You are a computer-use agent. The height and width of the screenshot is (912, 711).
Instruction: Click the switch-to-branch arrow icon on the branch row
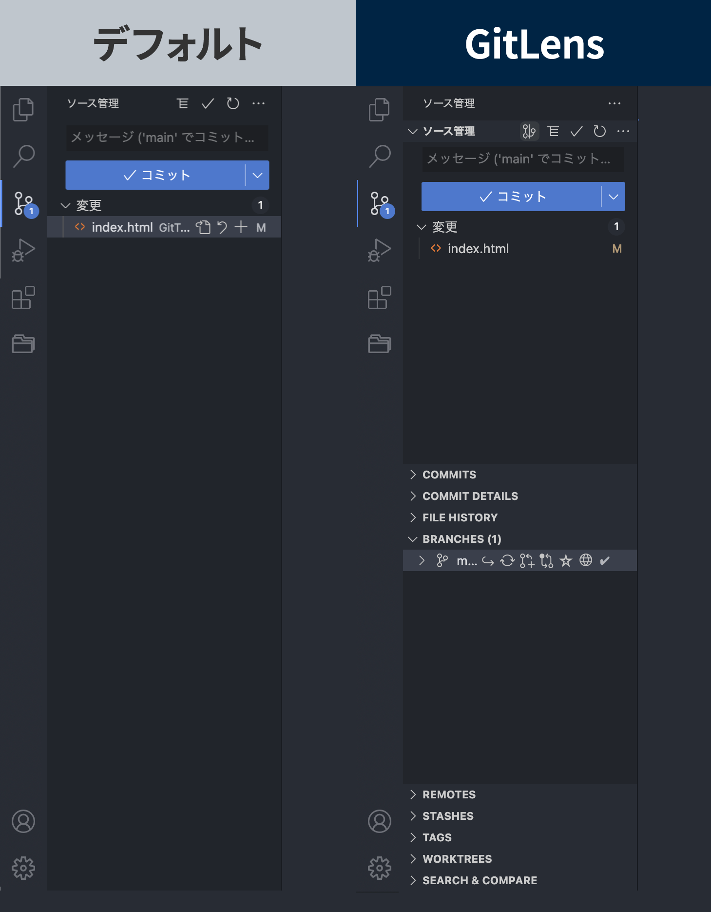[488, 561]
